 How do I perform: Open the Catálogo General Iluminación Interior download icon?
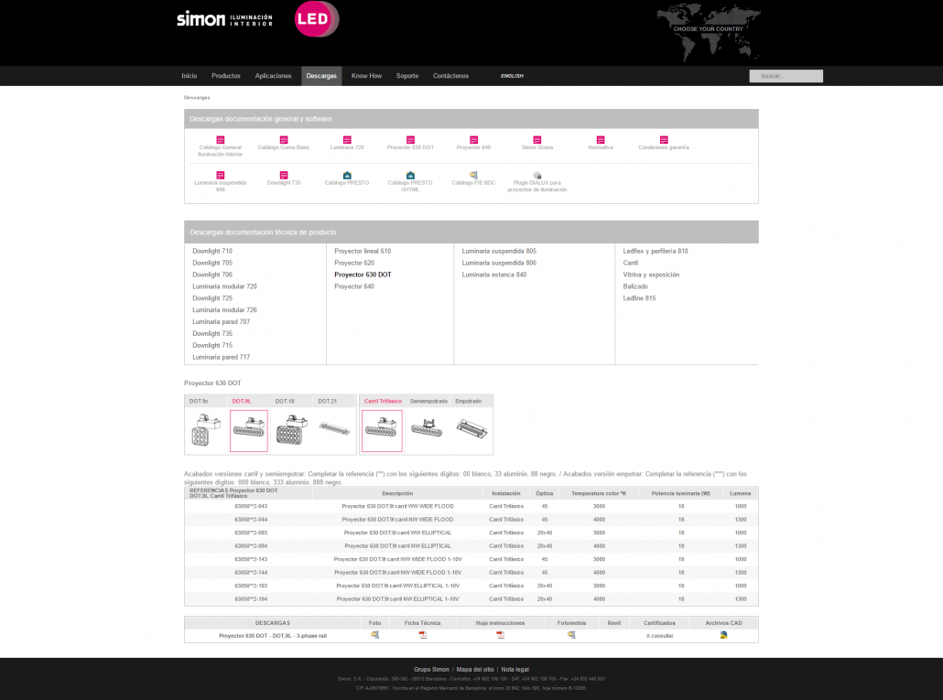pos(220,140)
